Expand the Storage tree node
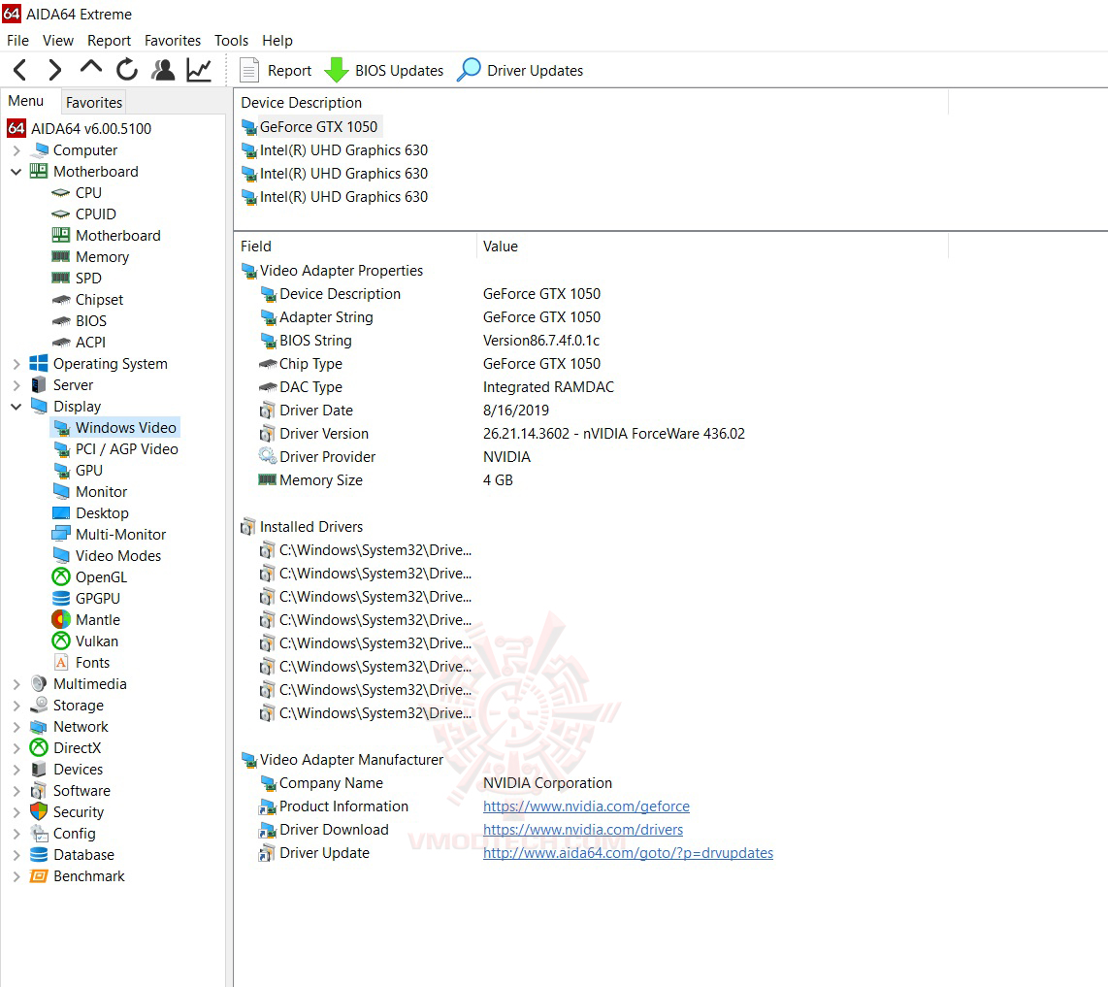1108x987 pixels. pyautogui.click(x=16, y=705)
